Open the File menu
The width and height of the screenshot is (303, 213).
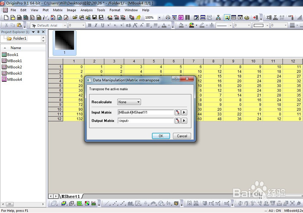point(13,10)
